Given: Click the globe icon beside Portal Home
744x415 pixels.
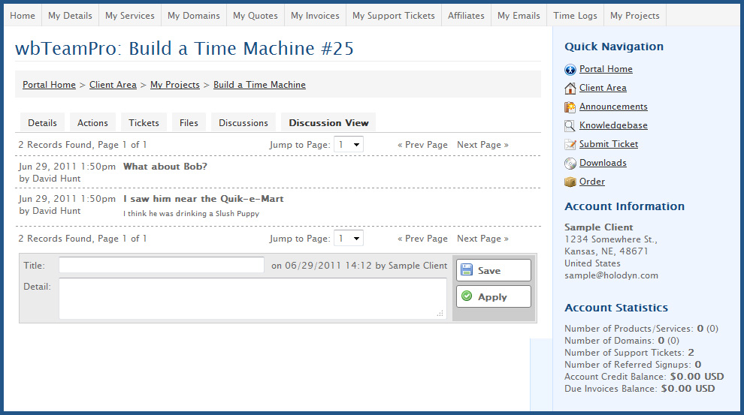Looking at the screenshot, I should (570, 70).
